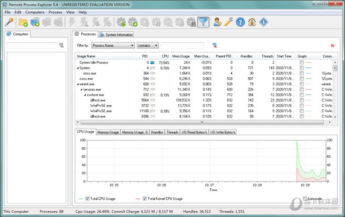Toggle graph checkbox for System row
This screenshot has width=345, height=217.
pyautogui.click(x=302, y=68)
